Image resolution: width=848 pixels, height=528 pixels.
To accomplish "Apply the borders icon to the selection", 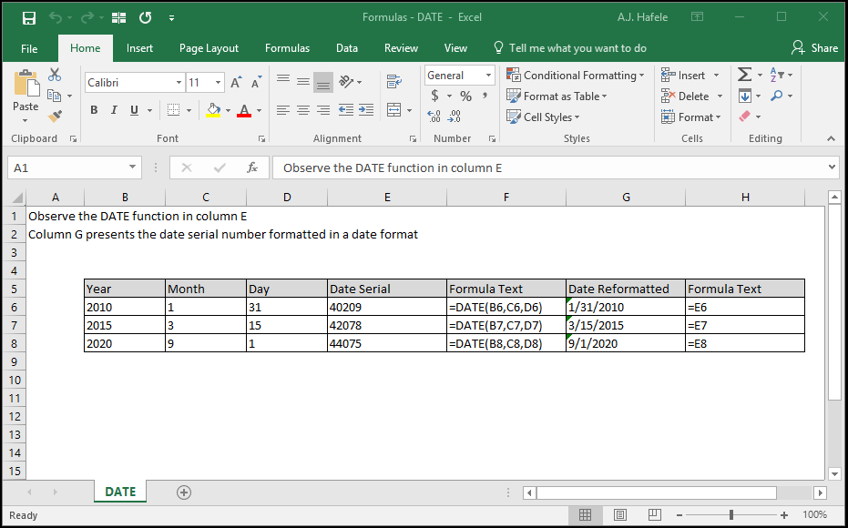I will tap(173, 110).
